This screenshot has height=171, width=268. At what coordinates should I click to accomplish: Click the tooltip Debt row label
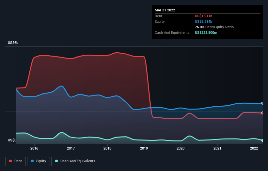(158, 16)
